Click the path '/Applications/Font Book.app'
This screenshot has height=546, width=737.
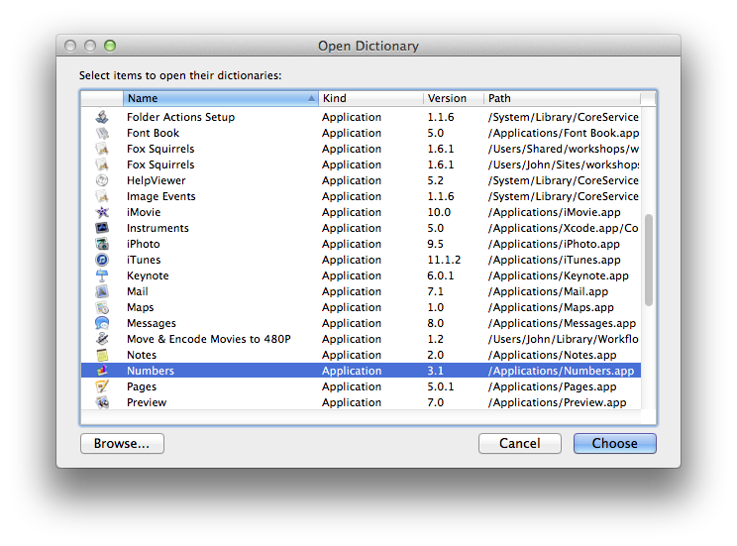[564, 133]
